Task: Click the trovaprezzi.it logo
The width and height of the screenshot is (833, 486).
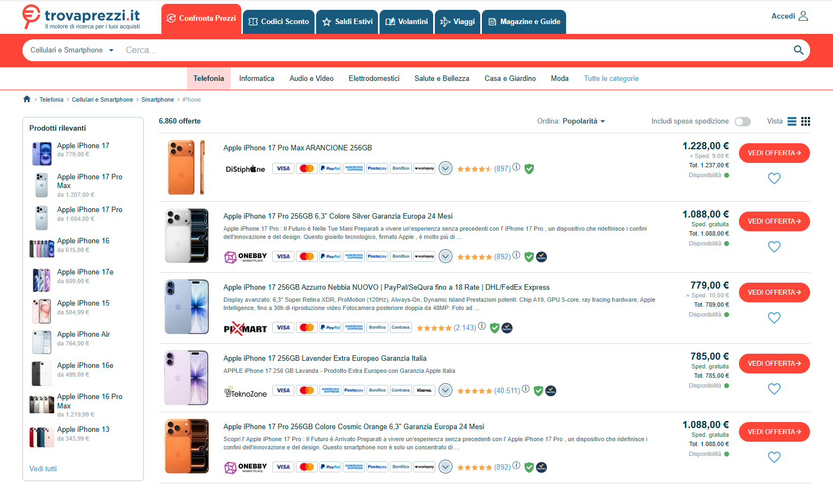Action: click(x=81, y=17)
